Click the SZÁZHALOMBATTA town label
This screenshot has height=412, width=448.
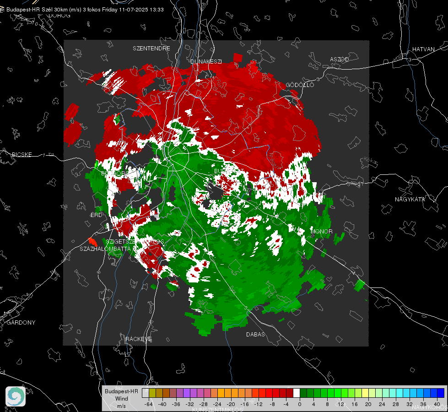click(x=105, y=249)
